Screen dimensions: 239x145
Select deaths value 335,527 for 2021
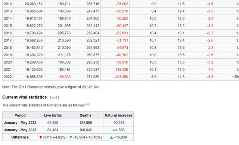[93, 70]
